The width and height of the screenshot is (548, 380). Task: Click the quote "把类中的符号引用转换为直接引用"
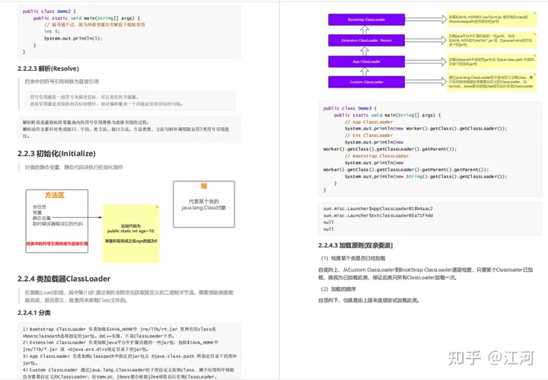(62, 81)
